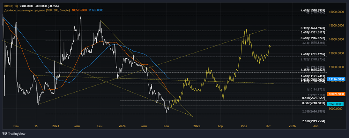Select Fibonacci level 4.618(15910.8969)

tap(313, 10)
